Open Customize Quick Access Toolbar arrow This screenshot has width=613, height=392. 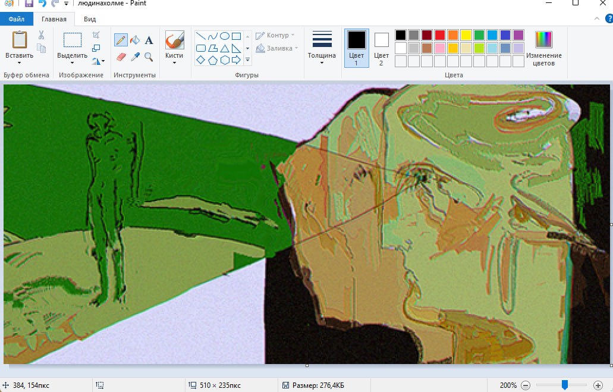pyautogui.click(x=66, y=4)
